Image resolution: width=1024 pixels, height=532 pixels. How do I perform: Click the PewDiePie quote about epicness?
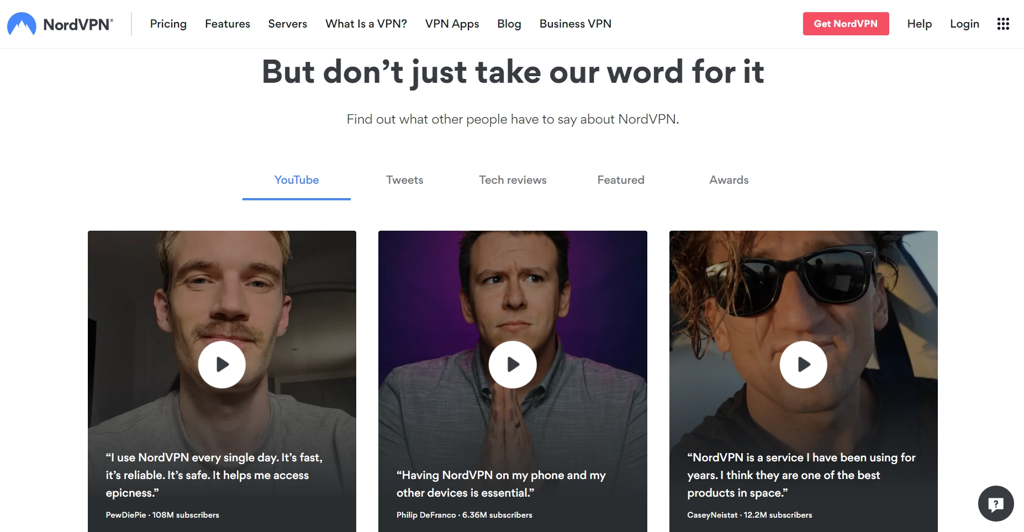tap(214, 475)
